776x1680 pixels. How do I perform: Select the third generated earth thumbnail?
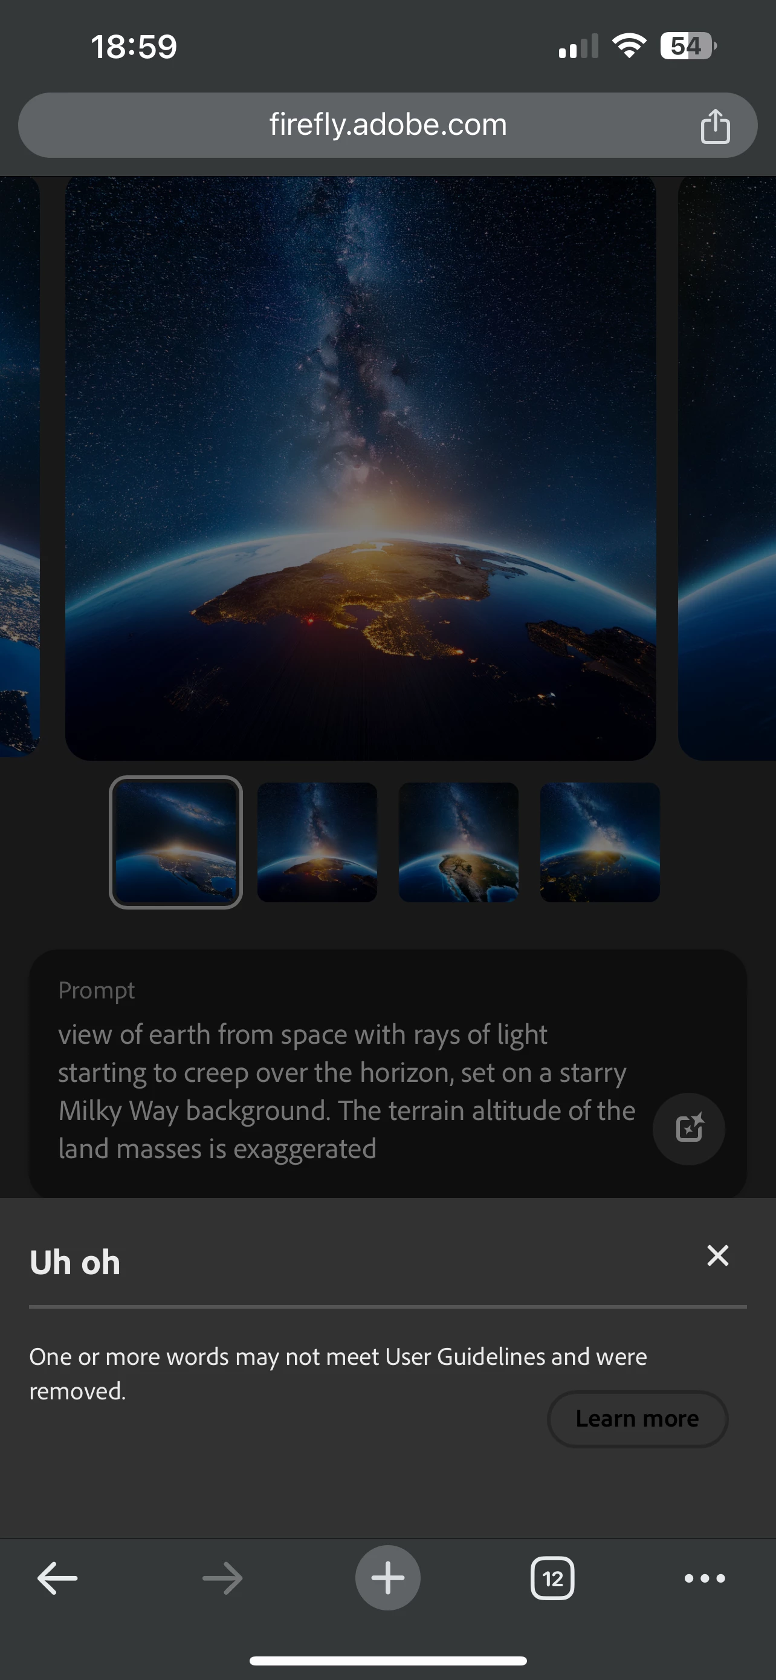tap(459, 842)
